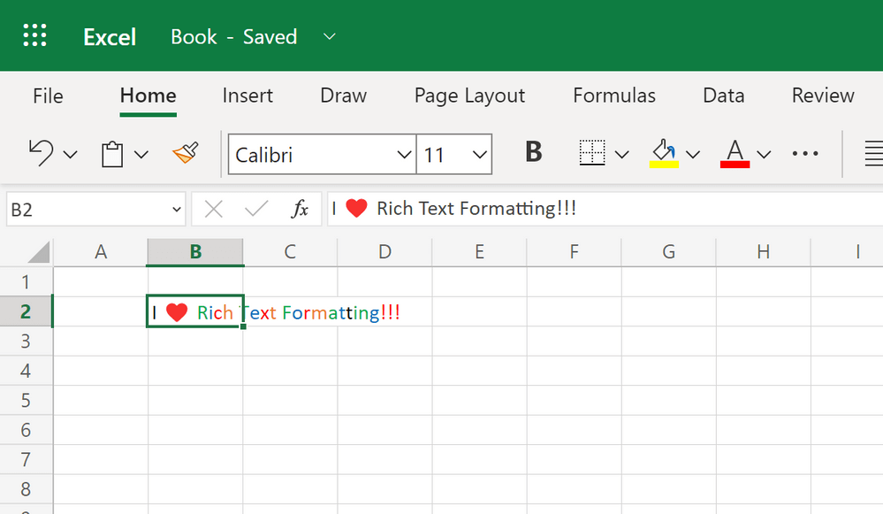The image size is (883, 514).
Task: Select column F header
Action: [574, 251]
